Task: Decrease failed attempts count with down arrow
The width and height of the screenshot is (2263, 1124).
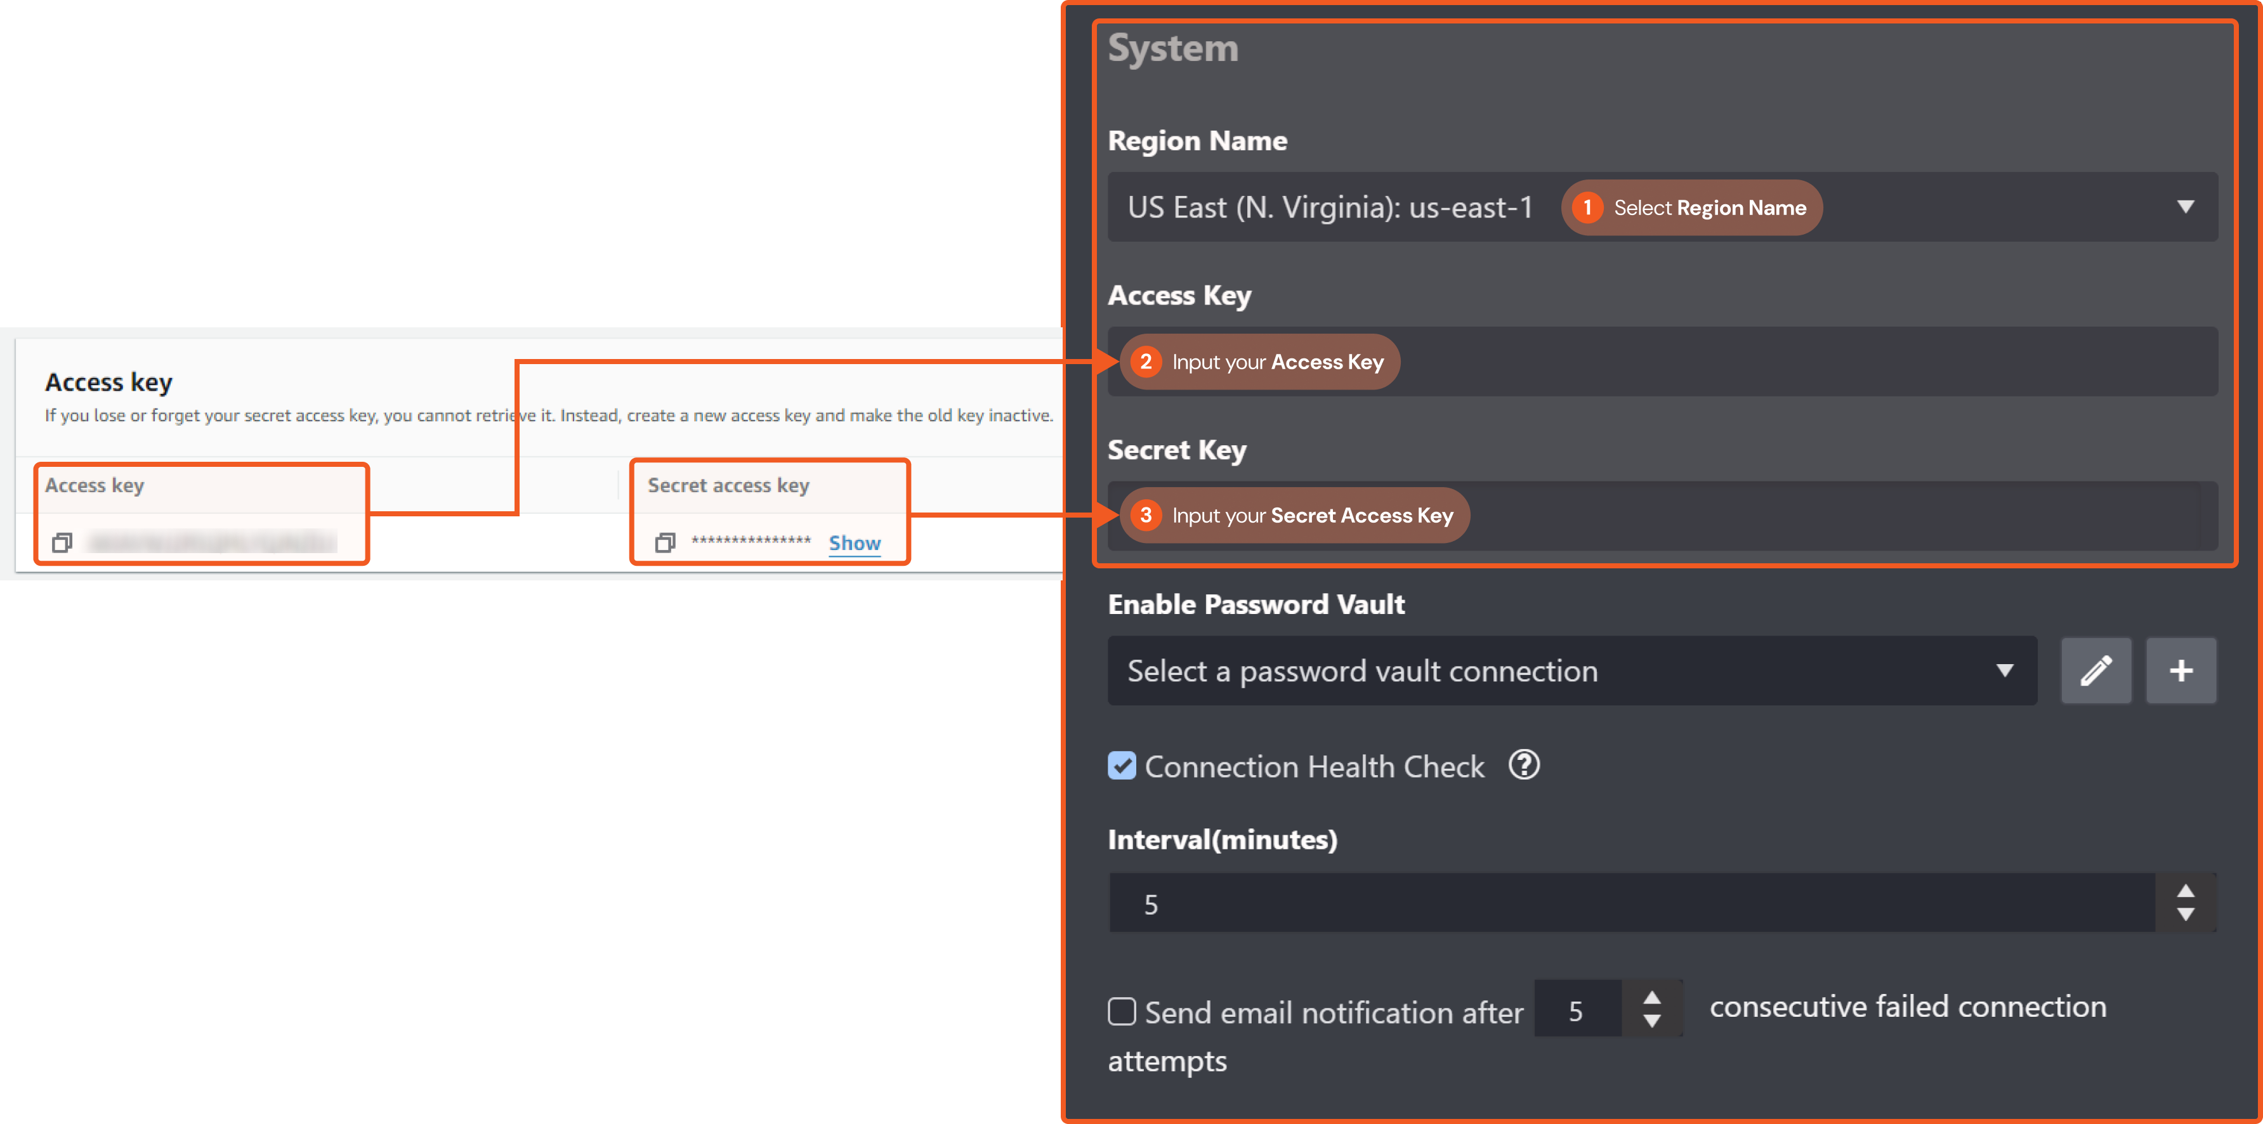Action: (1651, 1021)
